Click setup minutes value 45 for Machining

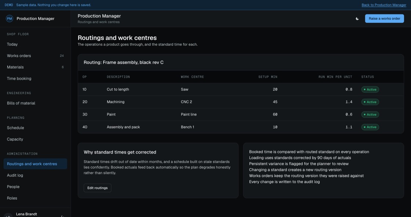(275, 102)
